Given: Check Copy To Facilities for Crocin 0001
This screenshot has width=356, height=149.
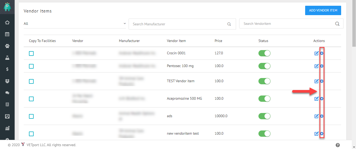Looking at the screenshot, I should 31,53.
